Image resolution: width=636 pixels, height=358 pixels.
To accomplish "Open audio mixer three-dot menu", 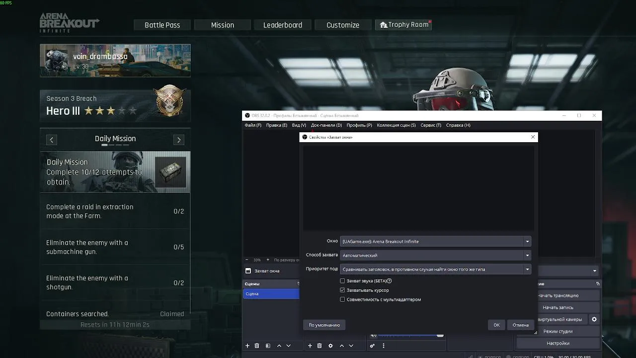I will pos(383,346).
